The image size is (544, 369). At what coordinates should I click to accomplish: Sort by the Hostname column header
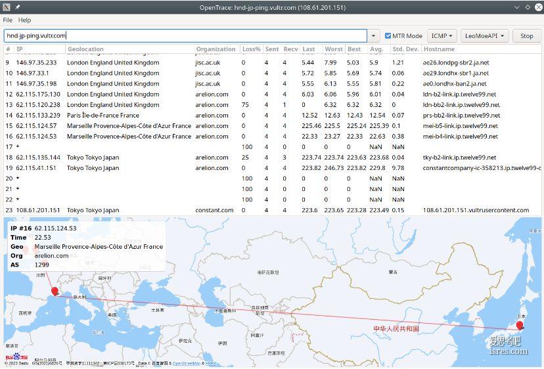pos(481,49)
